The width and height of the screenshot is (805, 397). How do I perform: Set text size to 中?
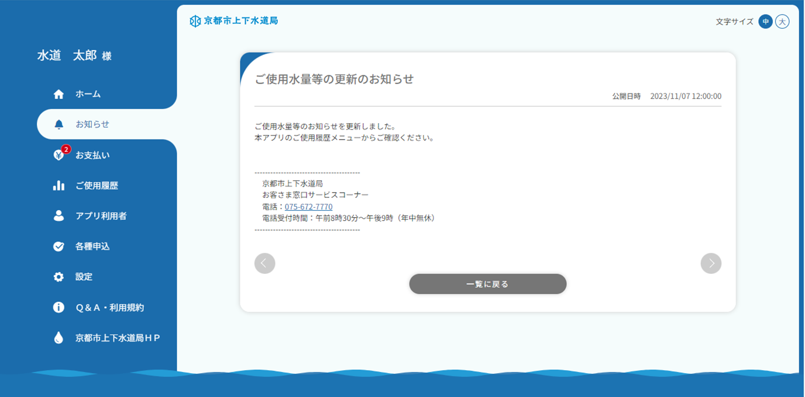[x=765, y=22]
